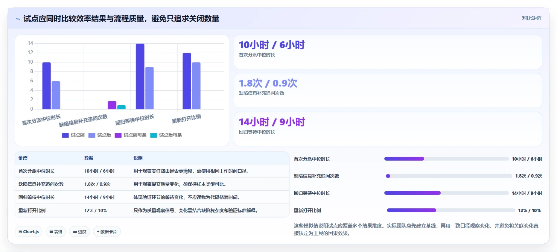Image resolution: width=557 pixels, height=252 pixels.
Task: Click the Chart.js tag icon
Action: 20,232
